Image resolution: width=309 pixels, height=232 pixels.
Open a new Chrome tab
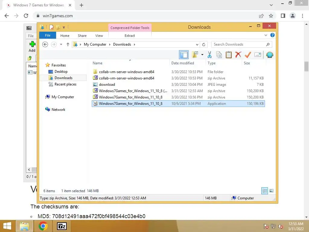(x=81, y=5)
